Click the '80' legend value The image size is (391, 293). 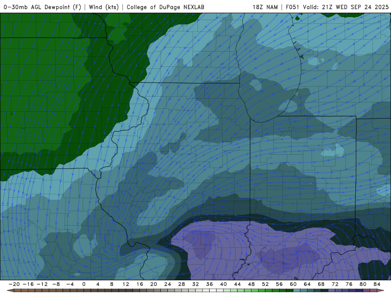click(363, 284)
